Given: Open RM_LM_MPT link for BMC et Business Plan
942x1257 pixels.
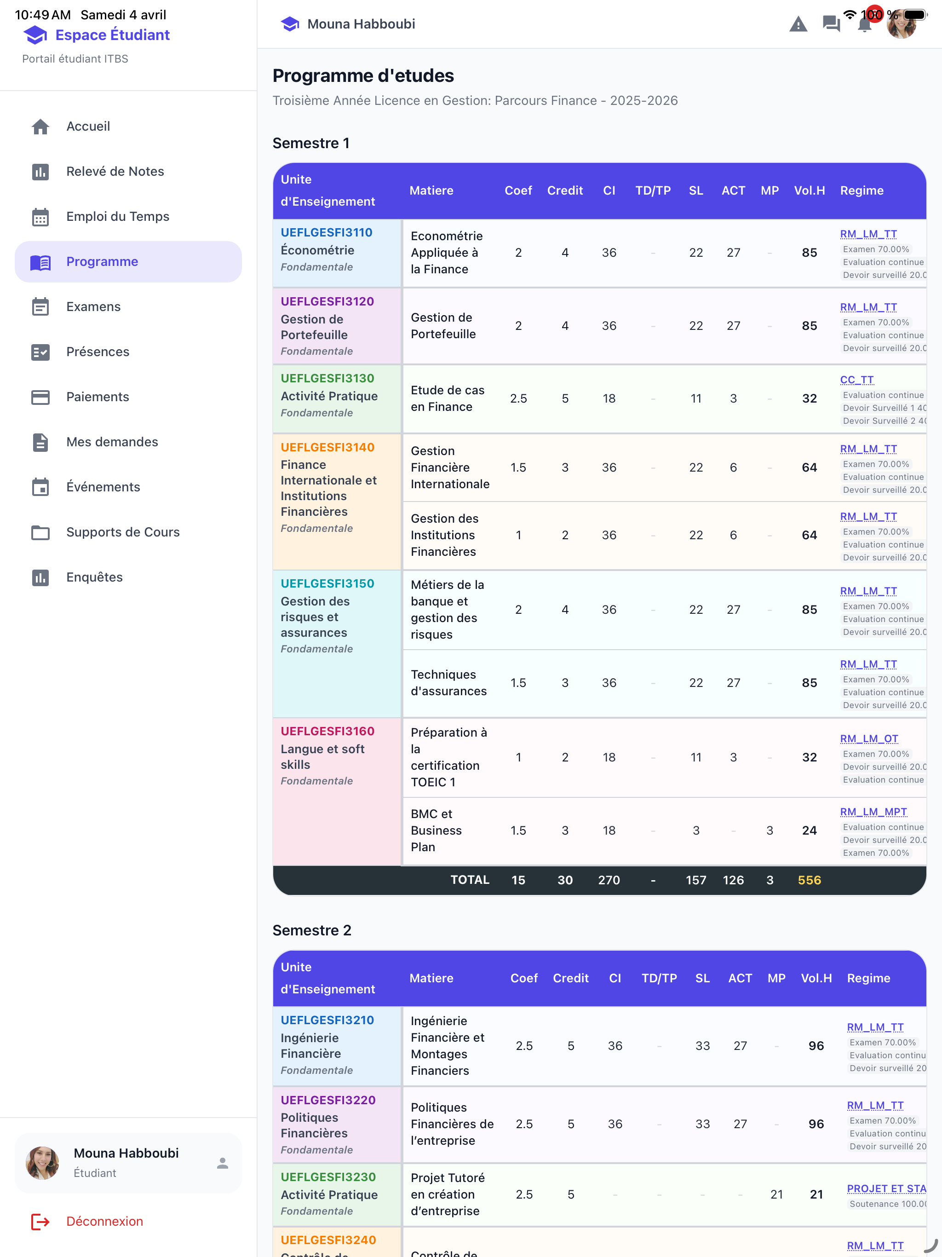Looking at the screenshot, I should [x=873, y=812].
